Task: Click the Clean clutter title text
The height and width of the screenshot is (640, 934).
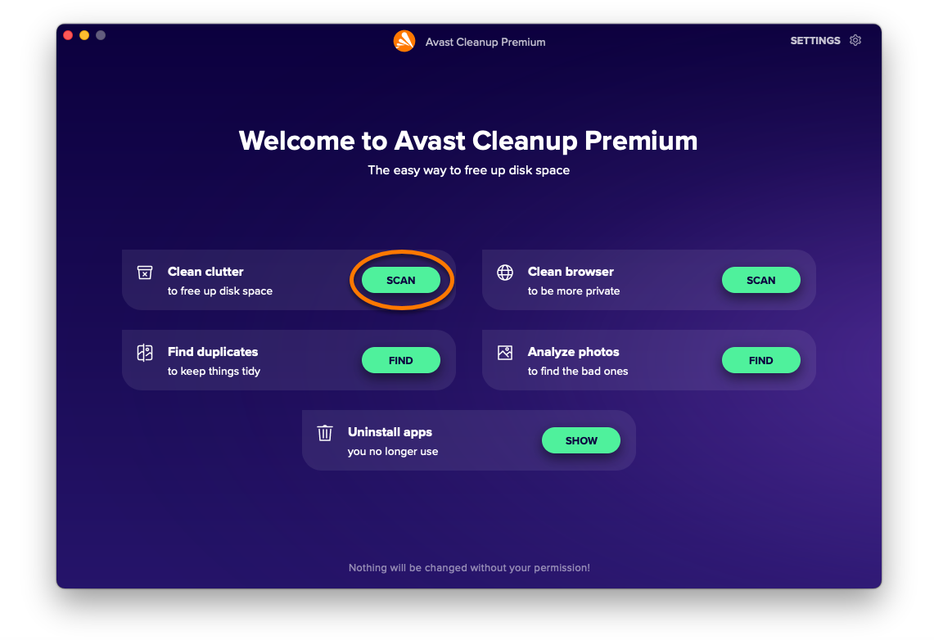Action: click(205, 272)
